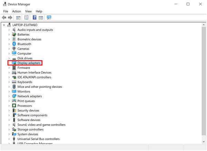
Task: Click the Help toolbar icon with question mark
Action: click(x=34, y=18)
